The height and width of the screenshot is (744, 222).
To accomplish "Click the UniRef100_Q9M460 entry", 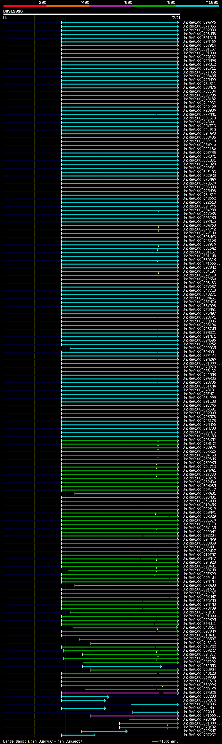I will click(199, 41).
